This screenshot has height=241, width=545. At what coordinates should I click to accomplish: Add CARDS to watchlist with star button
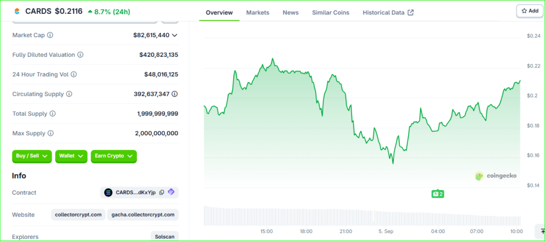(x=530, y=11)
